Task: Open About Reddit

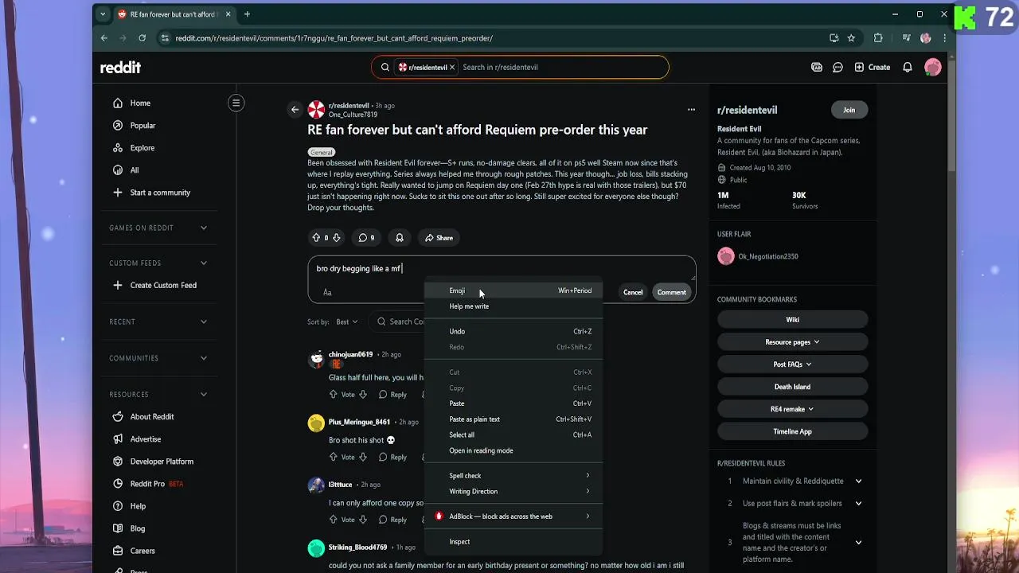Action: click(151, 416)
